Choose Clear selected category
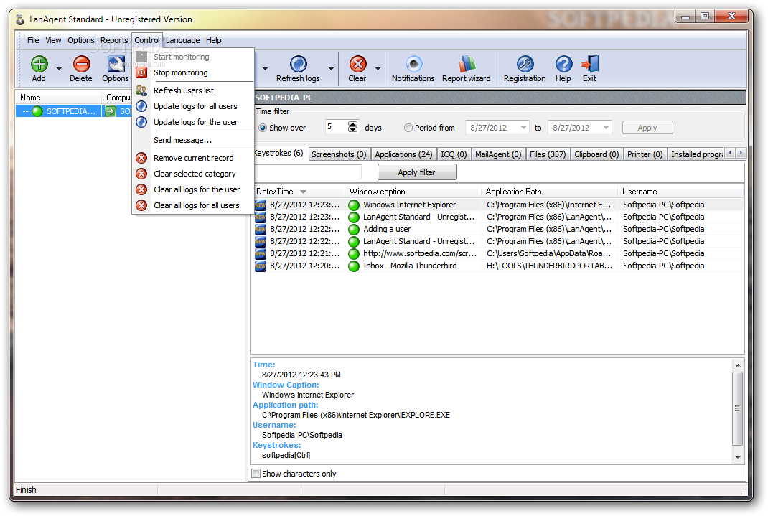 click(x=193, y=174)
